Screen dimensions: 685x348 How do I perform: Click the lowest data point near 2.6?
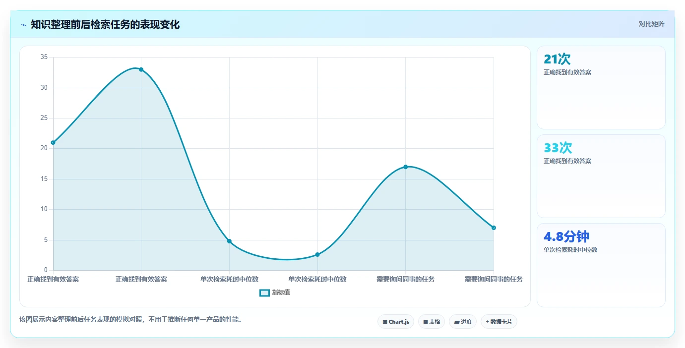[x=317, y=254]
